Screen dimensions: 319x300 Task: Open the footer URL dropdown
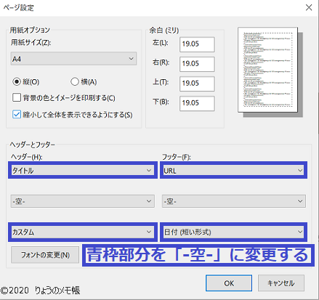tap(234, 171)
